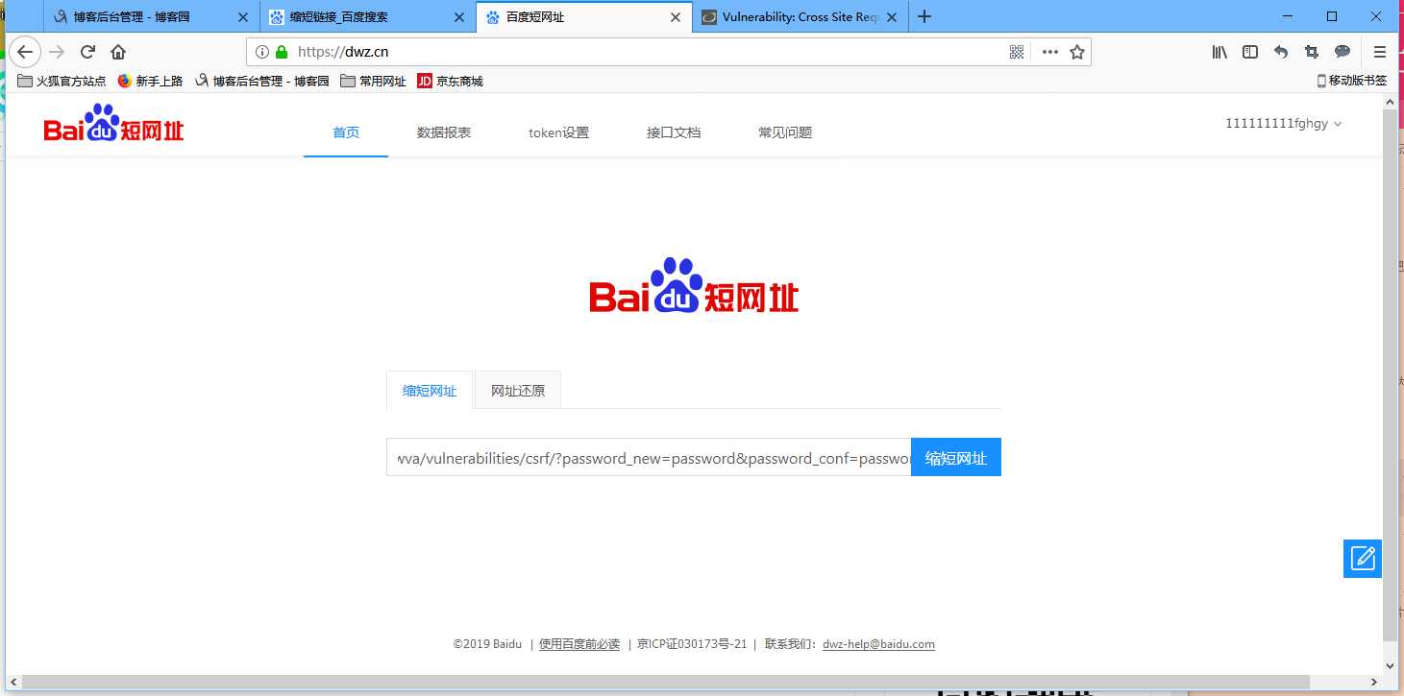Click the Baidu 短网址 logo in the header

click(x=113, y=124)
